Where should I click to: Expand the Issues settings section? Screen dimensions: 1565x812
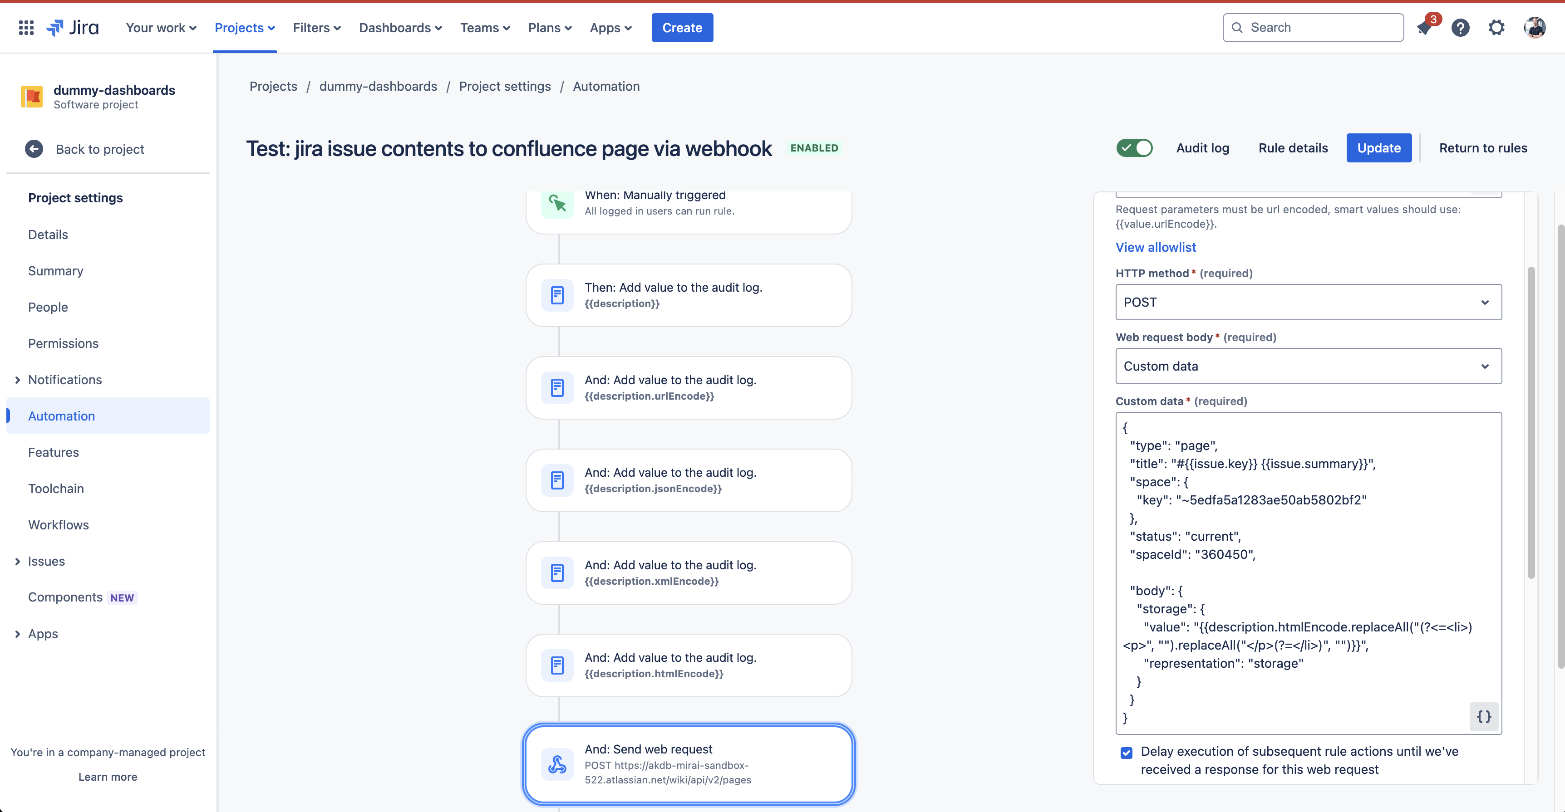tap(17, 562)
